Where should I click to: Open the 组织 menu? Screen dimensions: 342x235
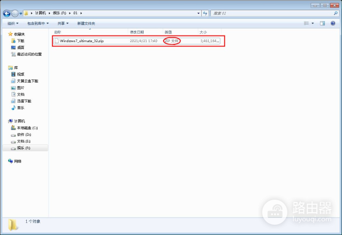point(13,23)
